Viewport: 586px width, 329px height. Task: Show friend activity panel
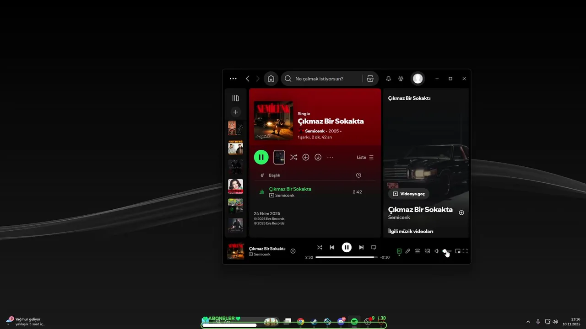(x=401, y=79)
